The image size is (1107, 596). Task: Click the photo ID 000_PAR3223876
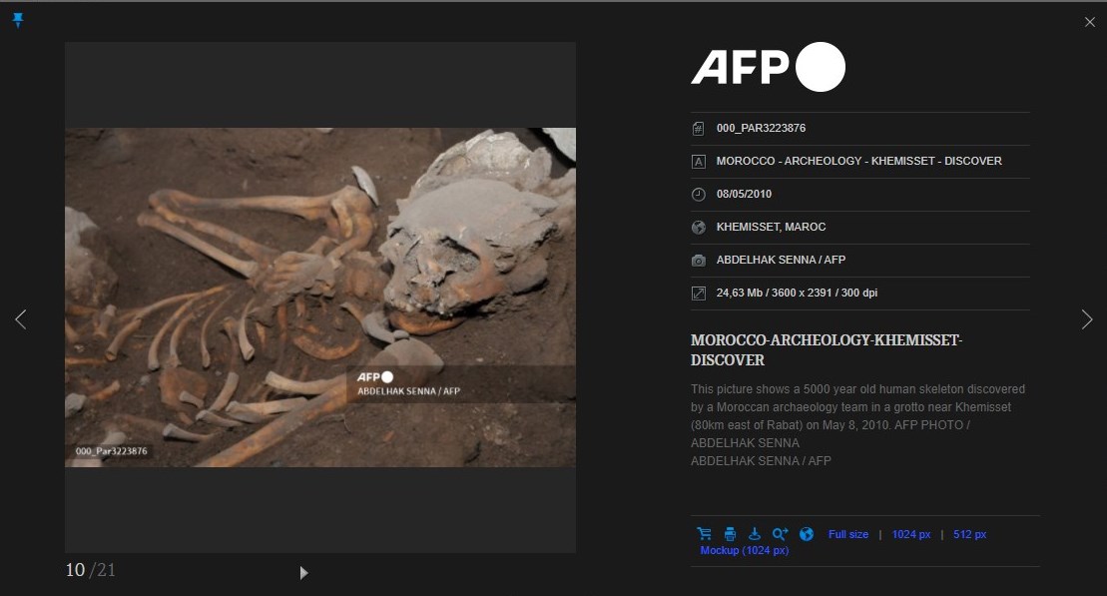click(761, 128)
